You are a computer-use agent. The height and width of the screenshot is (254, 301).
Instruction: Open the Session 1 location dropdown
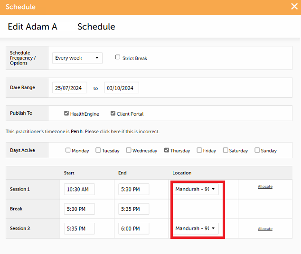coord(195,189)
